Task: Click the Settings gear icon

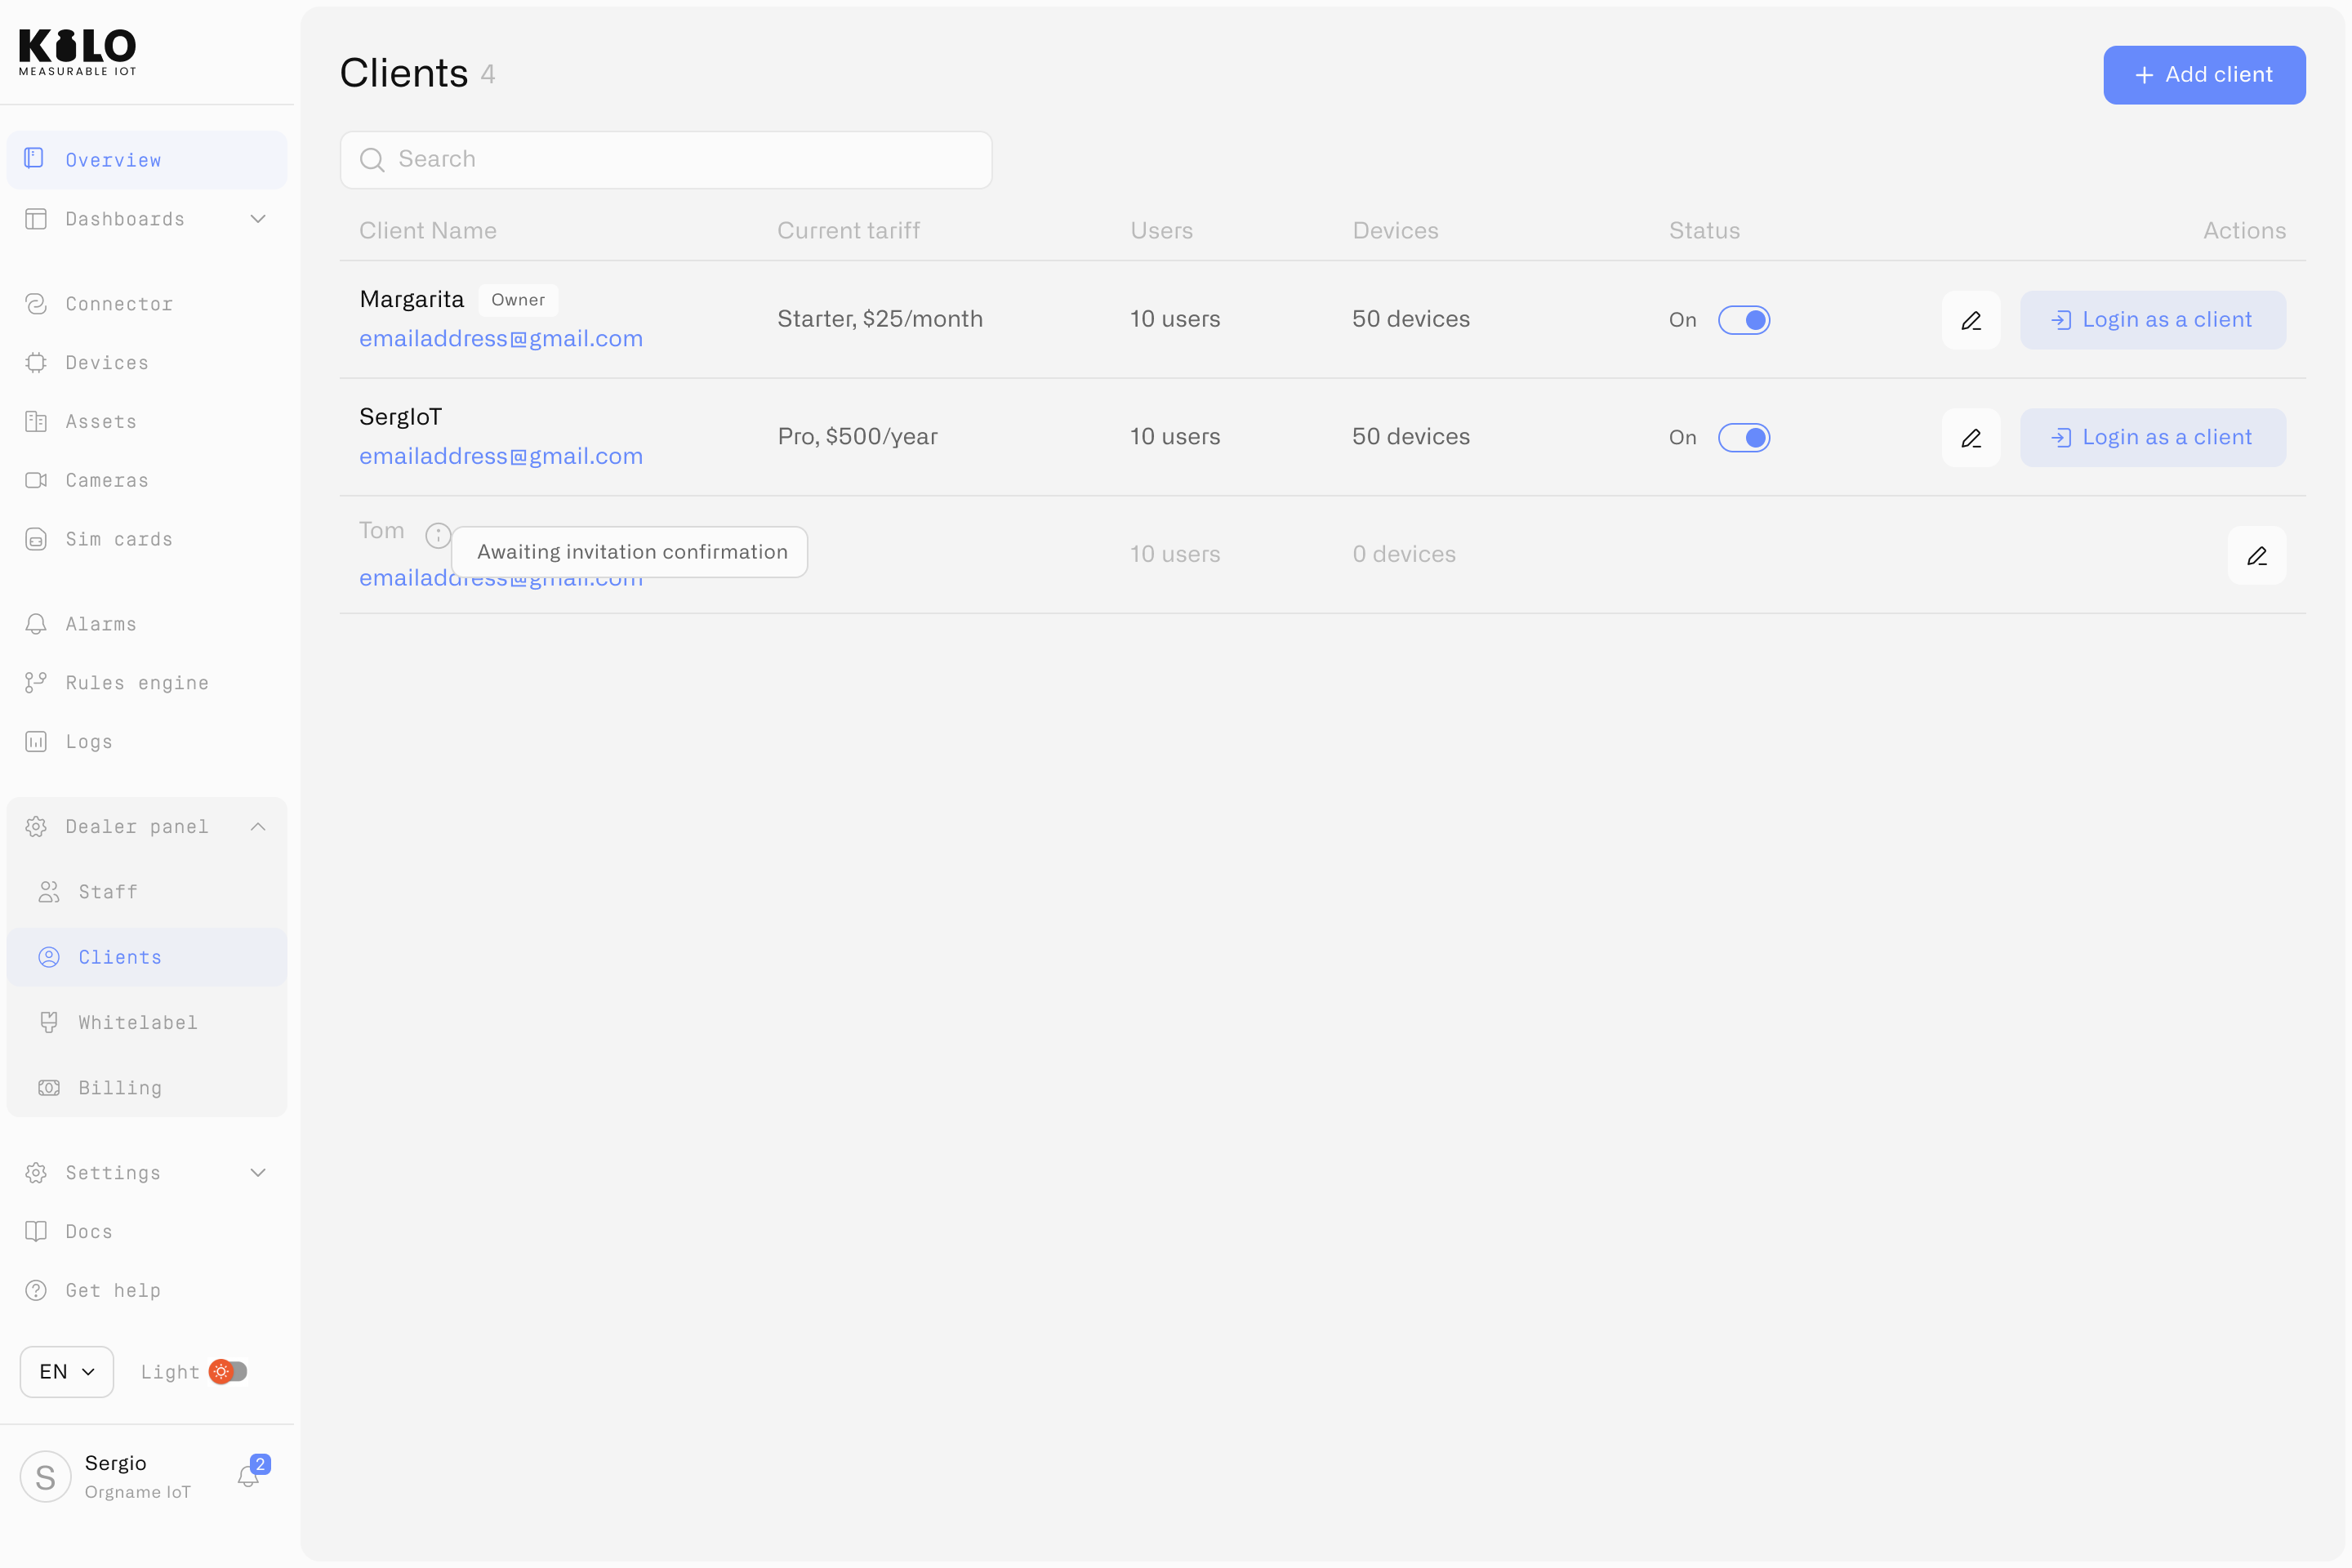Action: point(36,1173)
